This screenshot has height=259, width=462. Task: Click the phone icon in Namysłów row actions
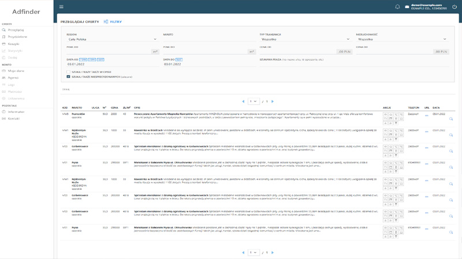click(396, 114)
